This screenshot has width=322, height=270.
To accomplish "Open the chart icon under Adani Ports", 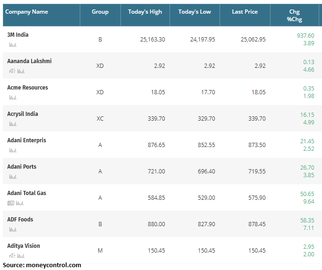I will (x=12, y=177).
